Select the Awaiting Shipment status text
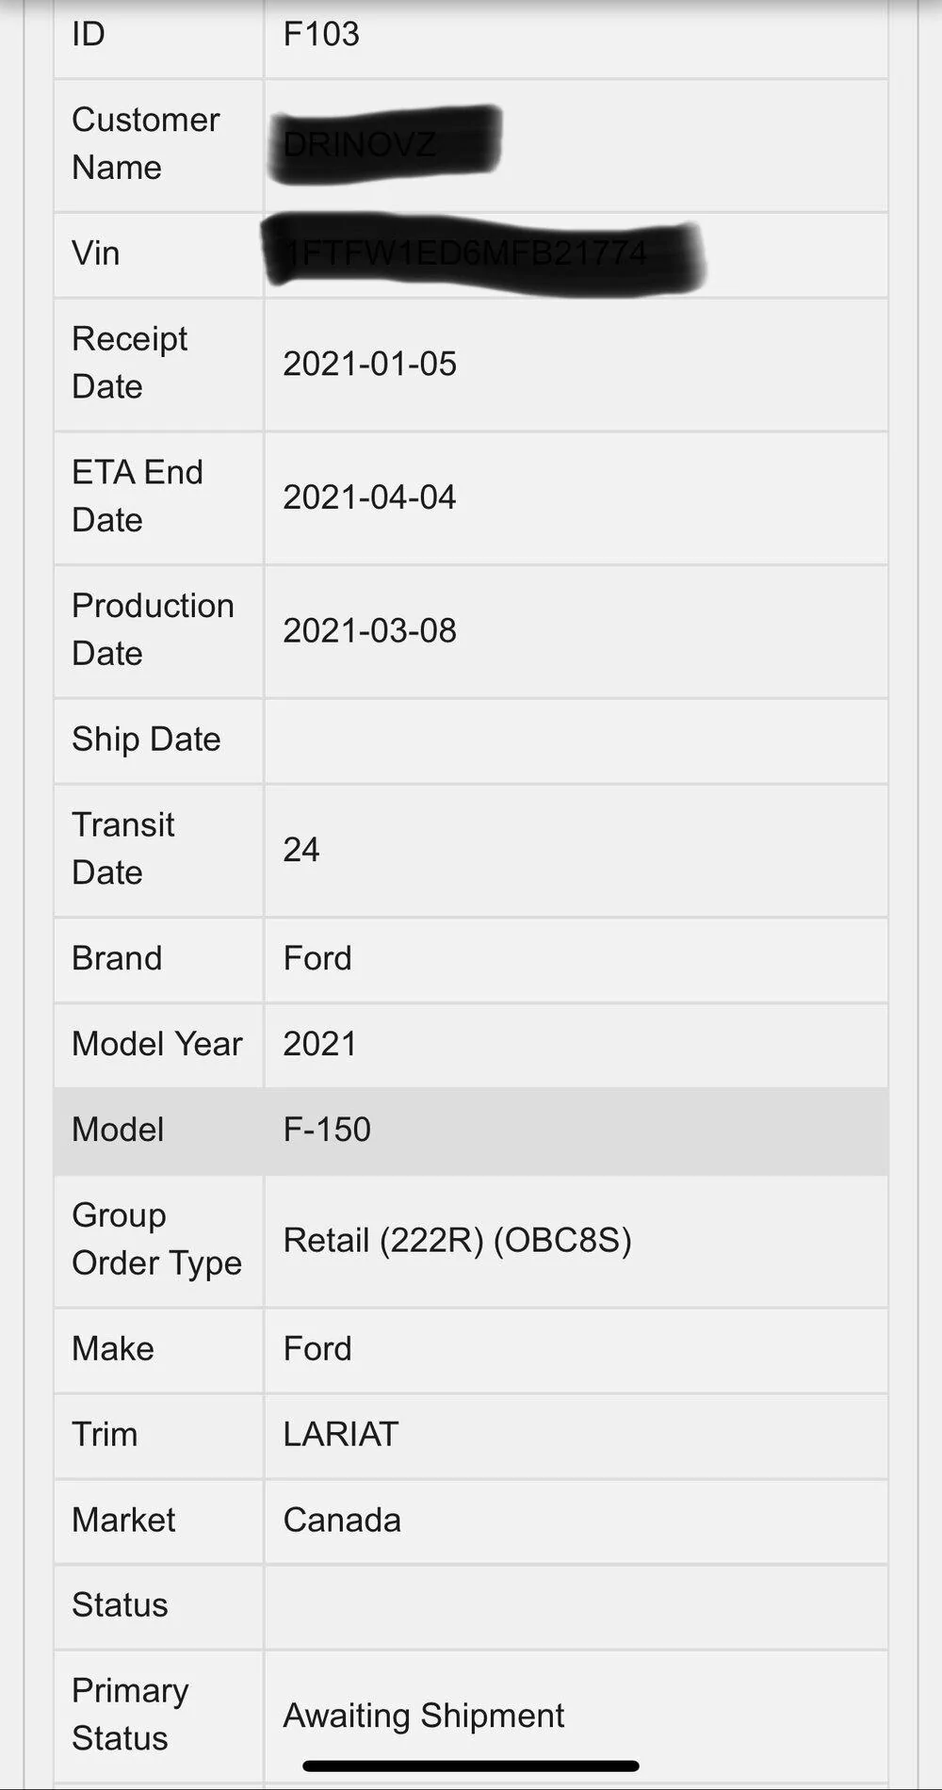Viewport: 942px width, 1790px height. coord(424,1717)
